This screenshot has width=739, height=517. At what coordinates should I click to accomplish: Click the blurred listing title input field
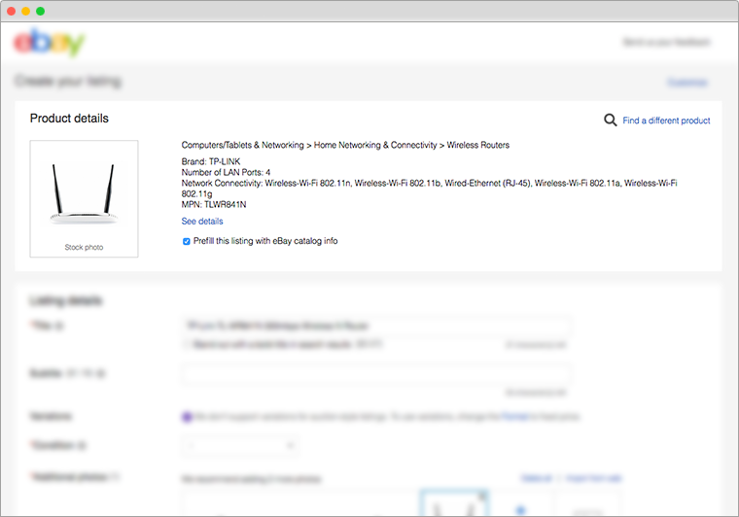[x=376, y=326]
